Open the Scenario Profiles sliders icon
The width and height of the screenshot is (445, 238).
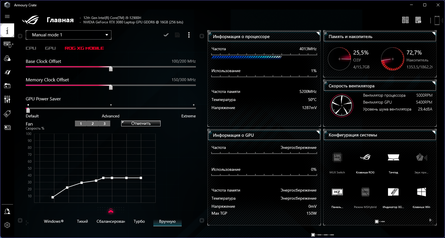click(7, 100)
